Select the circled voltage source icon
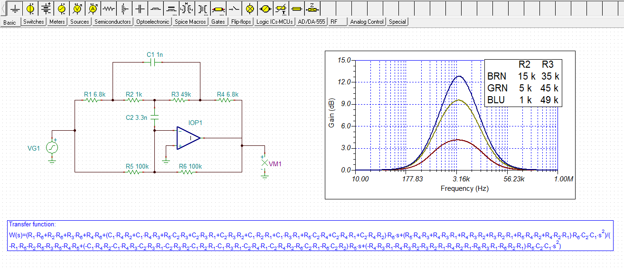This screenshot has height=269, width=624. (31, 9)
